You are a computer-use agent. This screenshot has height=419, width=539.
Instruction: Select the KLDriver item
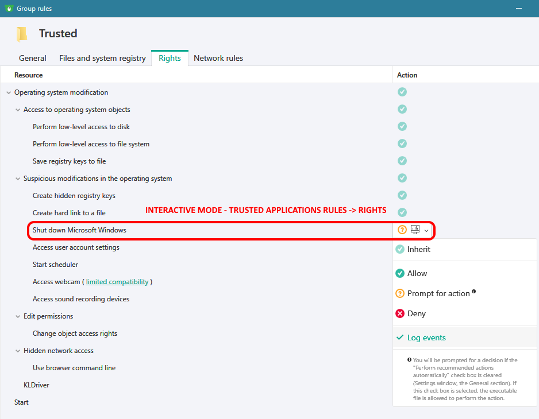click(36, 385)
